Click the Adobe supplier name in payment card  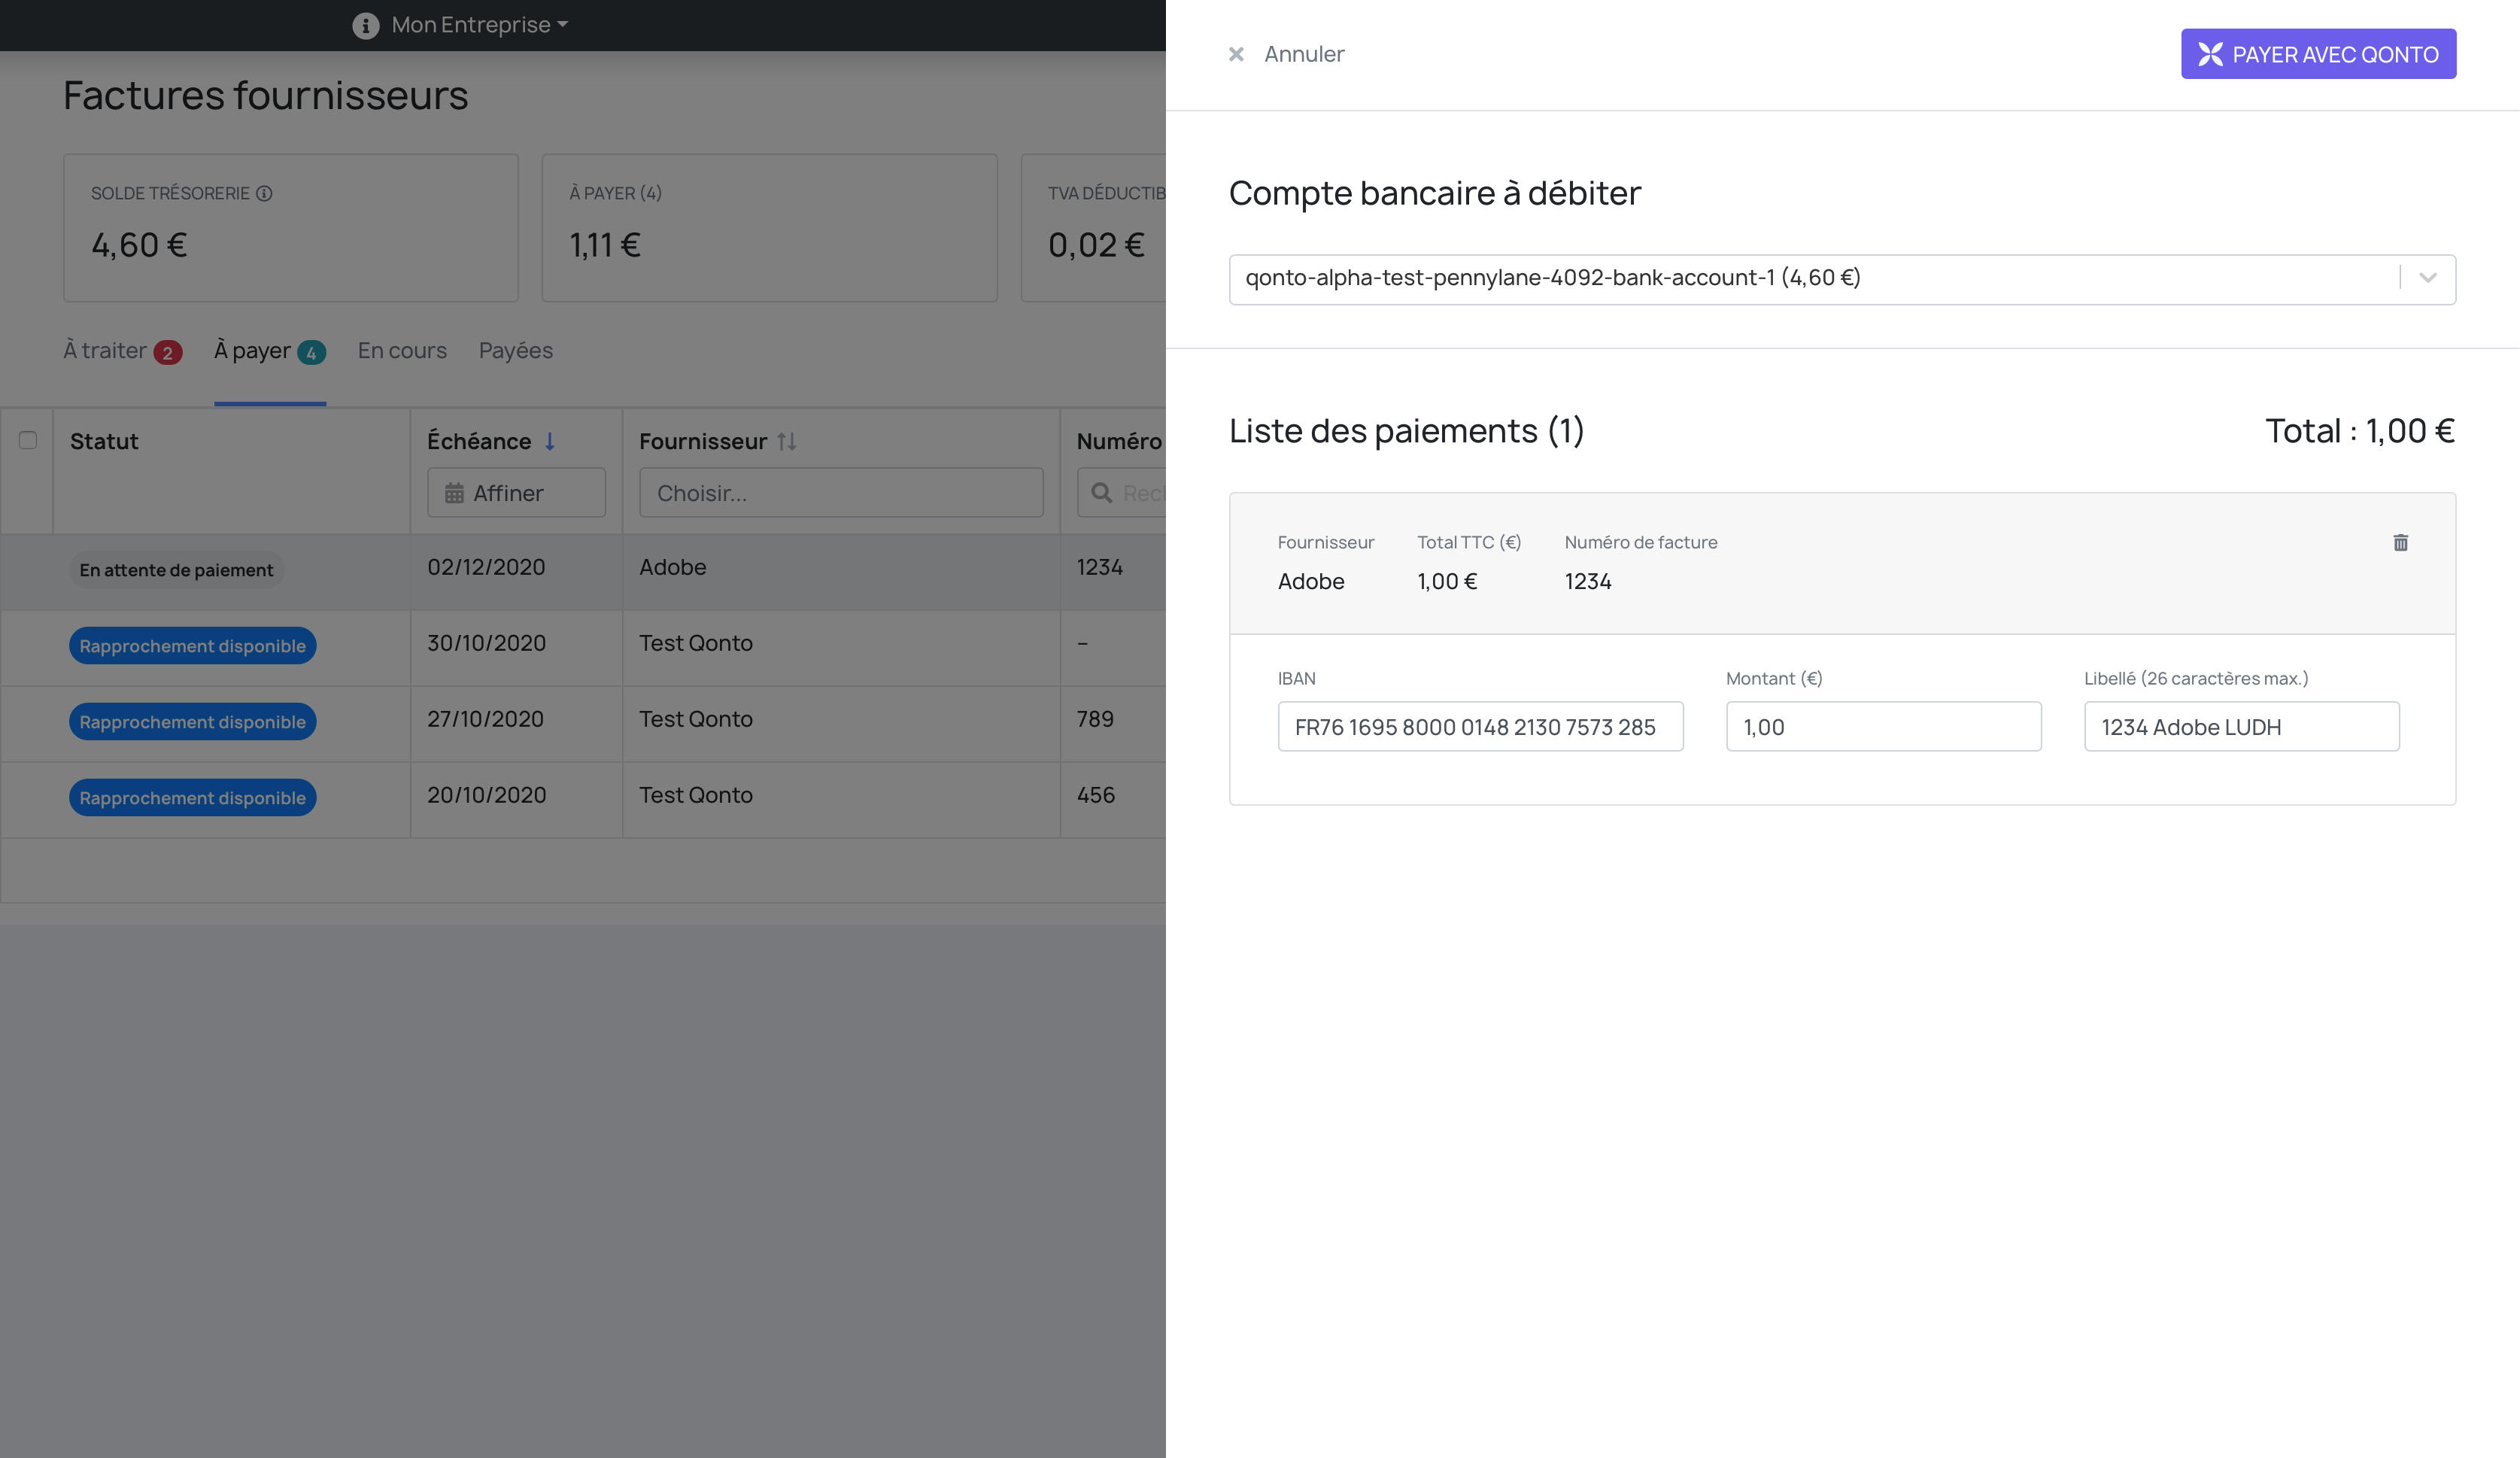1311,581
